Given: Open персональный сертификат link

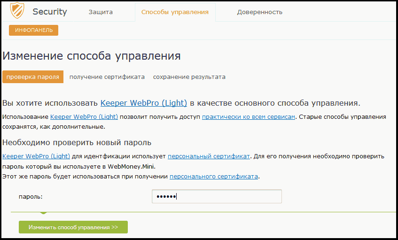Looking at the screenshot, I should [x=209, y=156].
